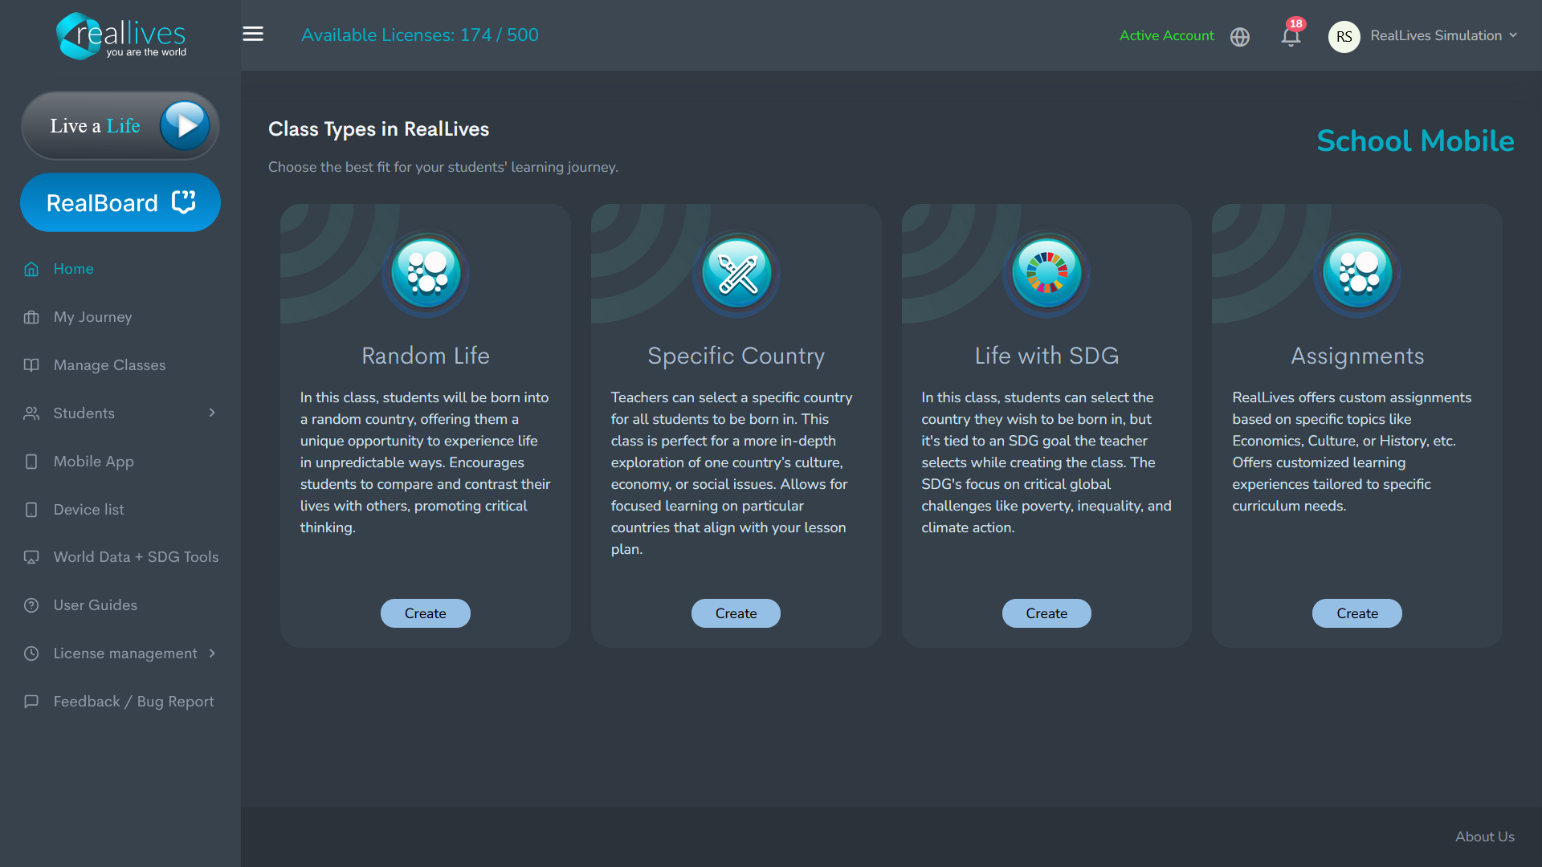The image size is (1542, 867).
Task: Click the Specific Country tools icon
Action: pos(736,274)
